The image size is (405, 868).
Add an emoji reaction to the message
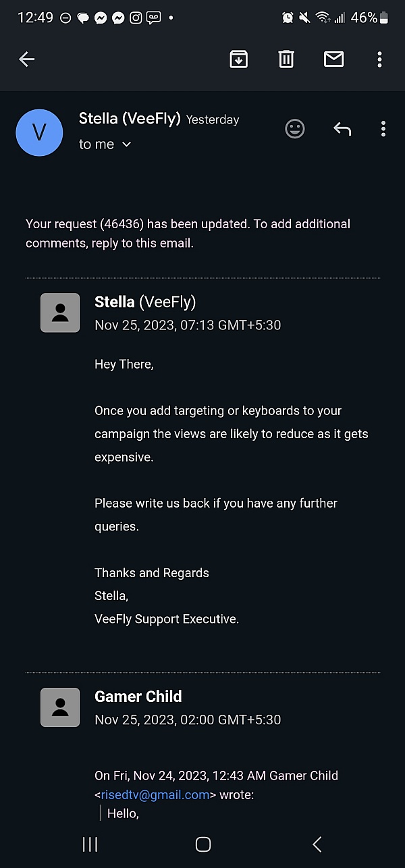click(295, 129)
